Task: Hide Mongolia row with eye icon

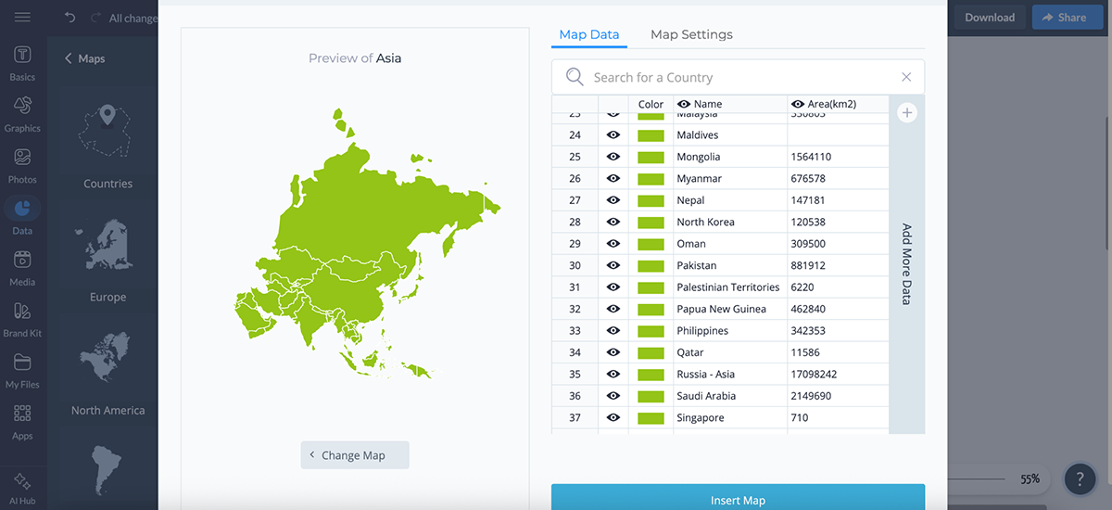Action: (x=613, y=157)
